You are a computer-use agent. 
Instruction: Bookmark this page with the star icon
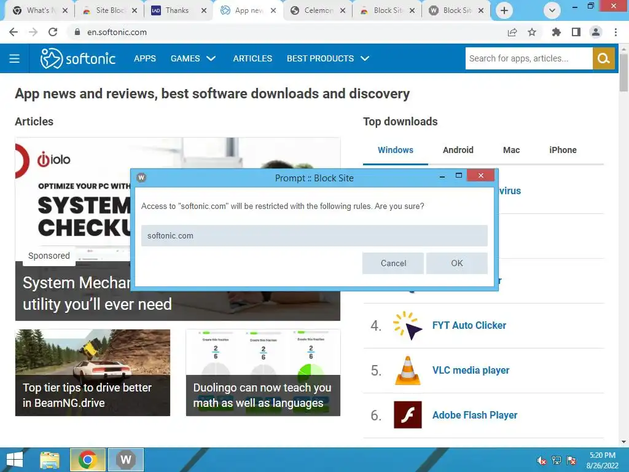pyautogui.click(x=532, y=32)
